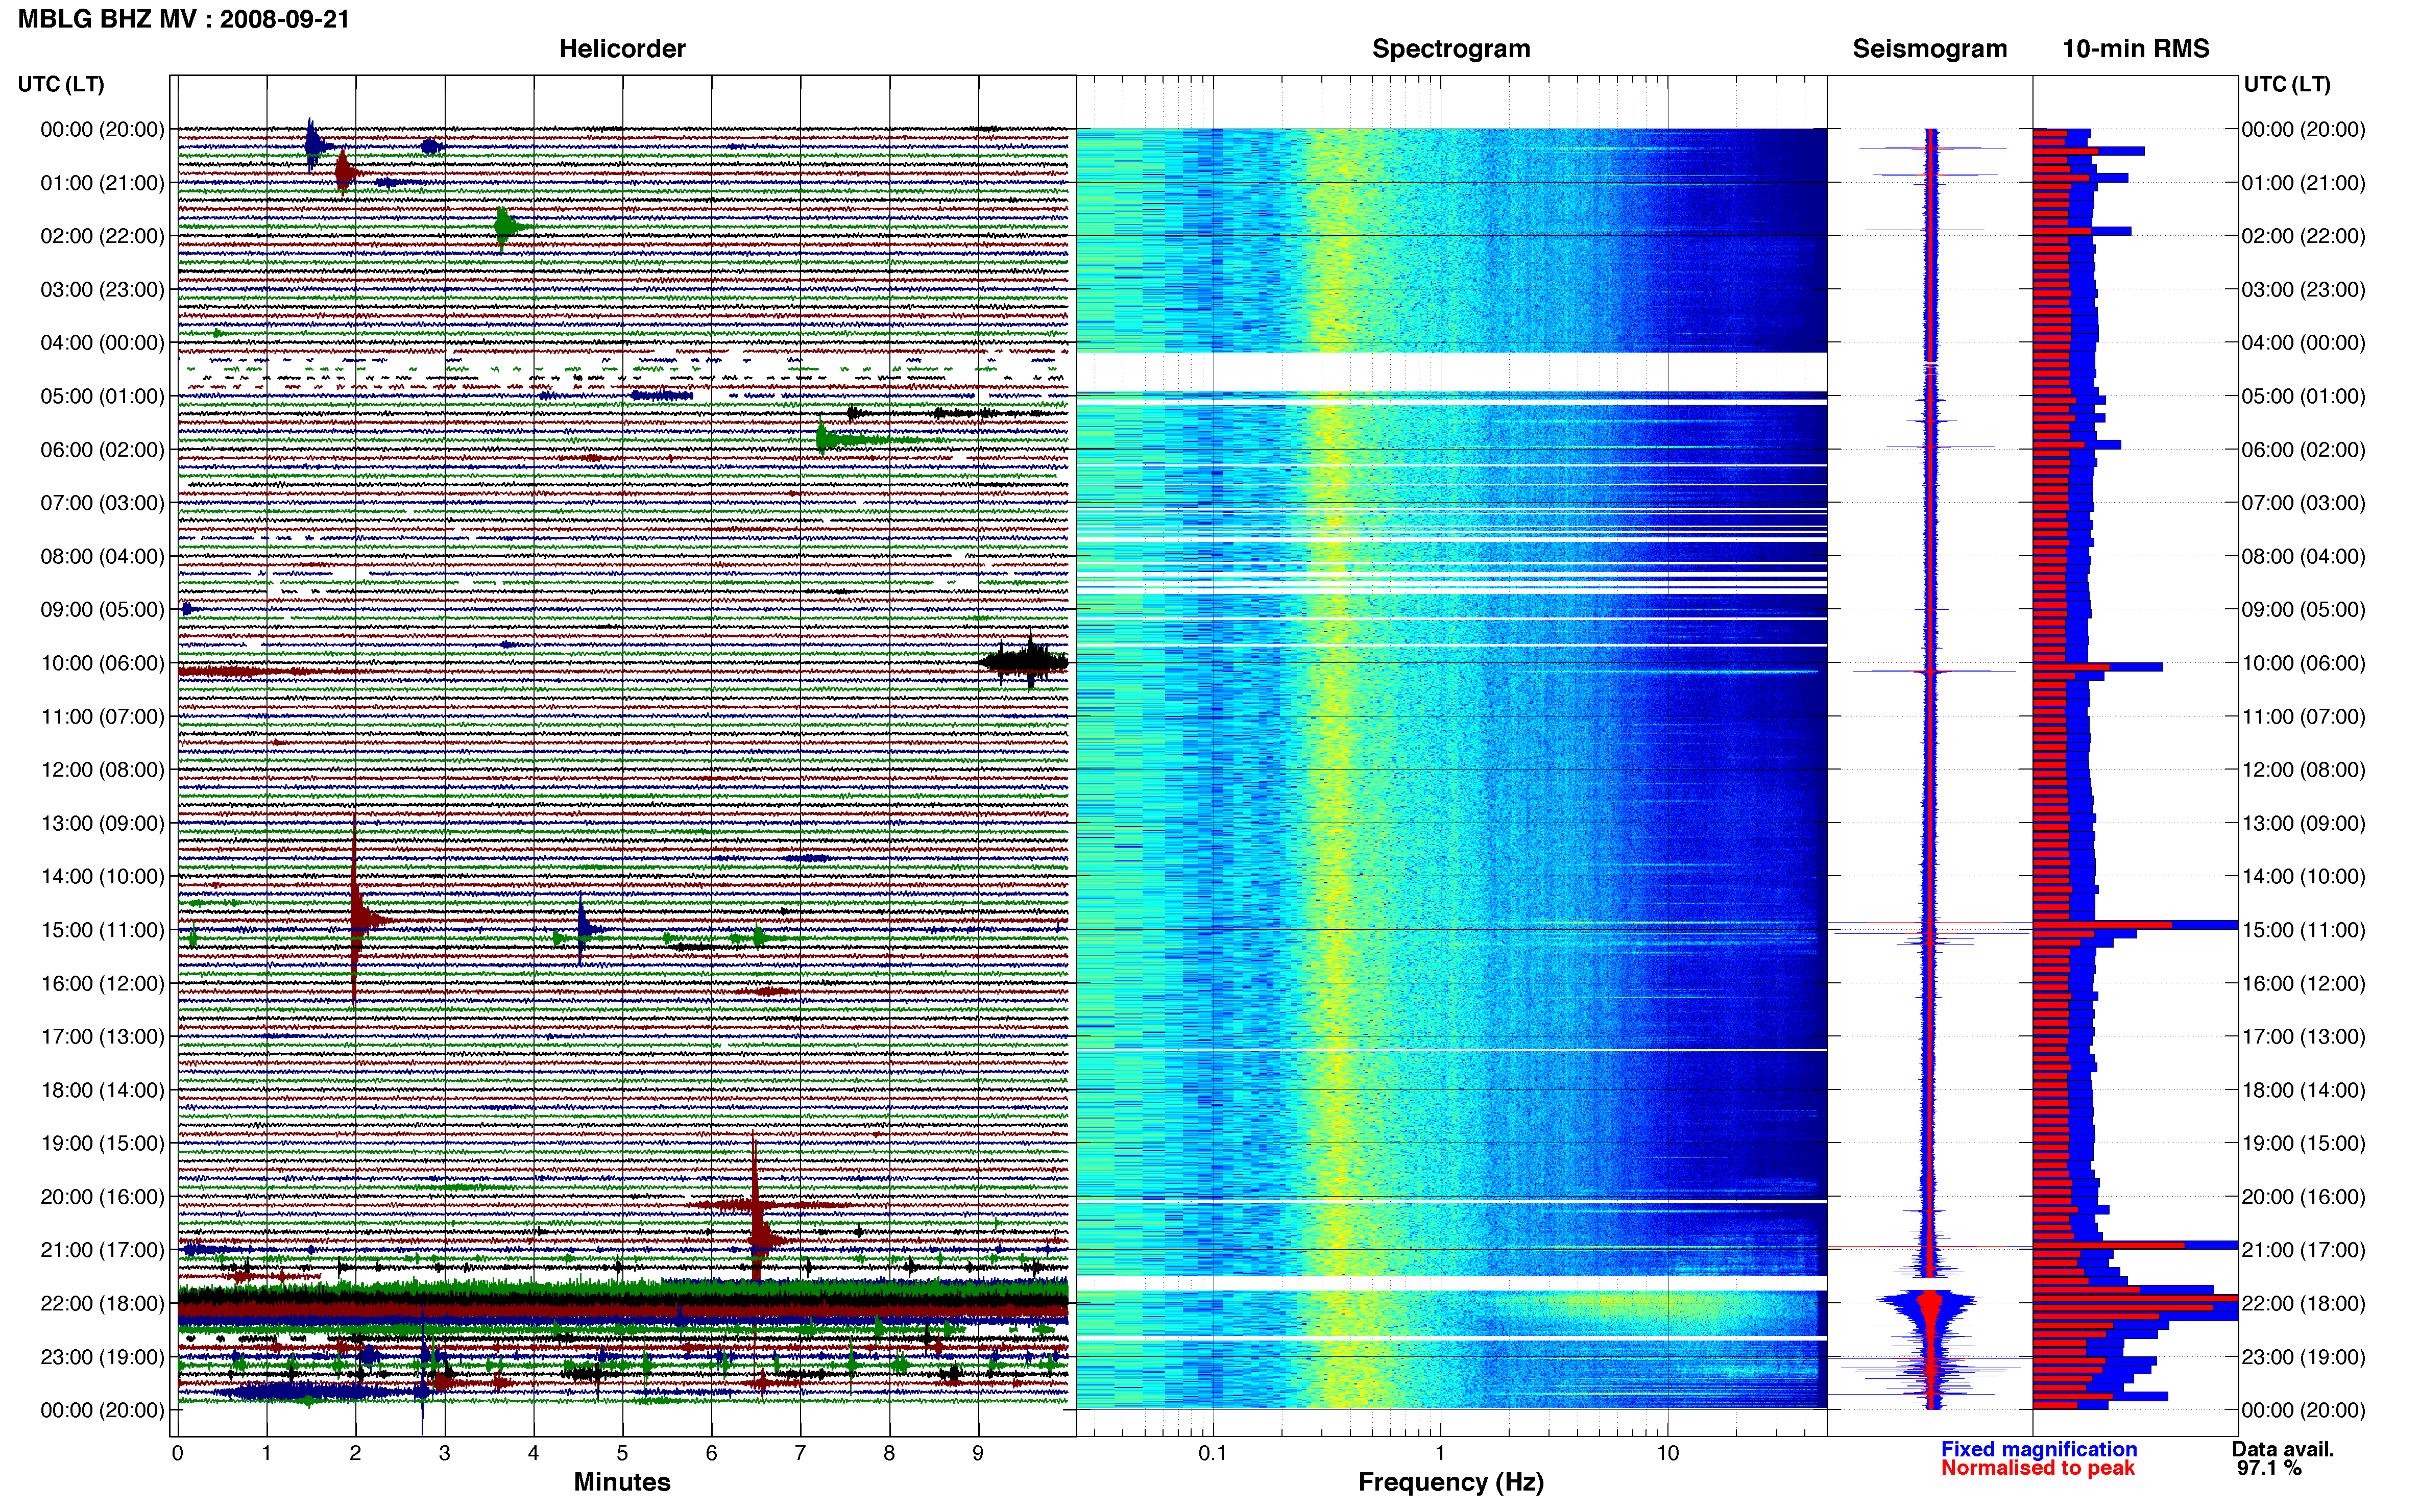Click the UTC (LT) label beside the Helicorder
2420x1512 pixels.
click(61, 84)
